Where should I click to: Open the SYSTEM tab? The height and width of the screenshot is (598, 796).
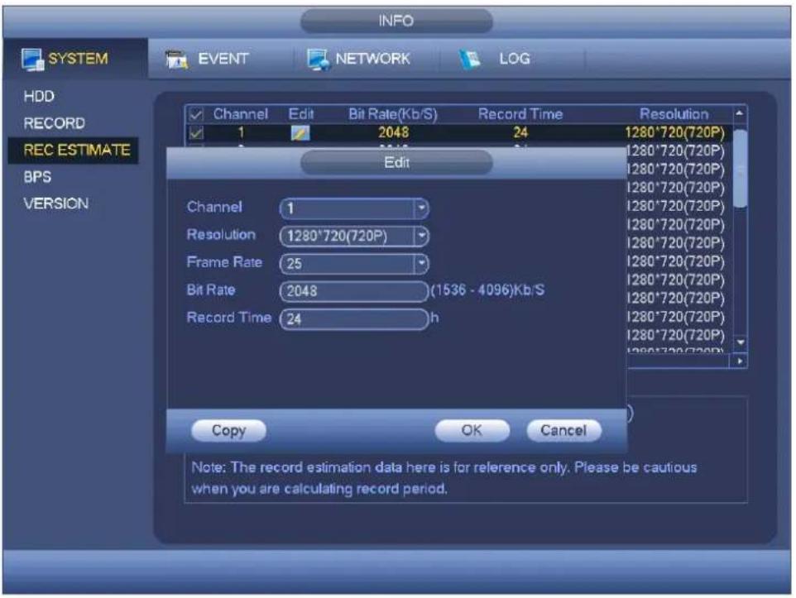point(75,59)
